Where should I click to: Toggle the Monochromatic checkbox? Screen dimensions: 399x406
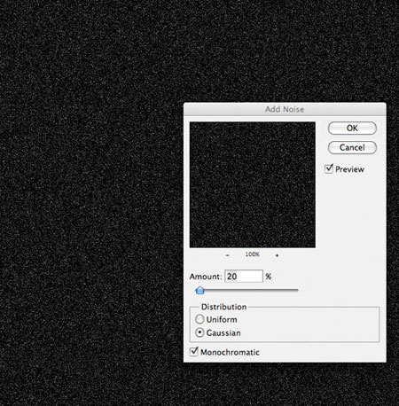(x=194, y=351)
